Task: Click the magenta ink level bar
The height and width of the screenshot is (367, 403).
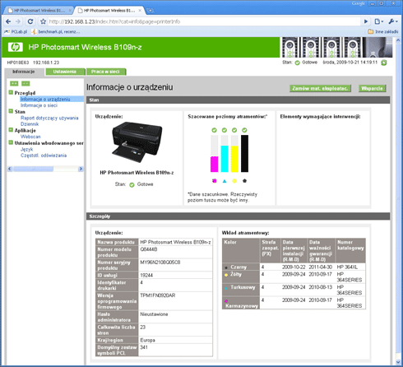Action: (x=214, y=164)
